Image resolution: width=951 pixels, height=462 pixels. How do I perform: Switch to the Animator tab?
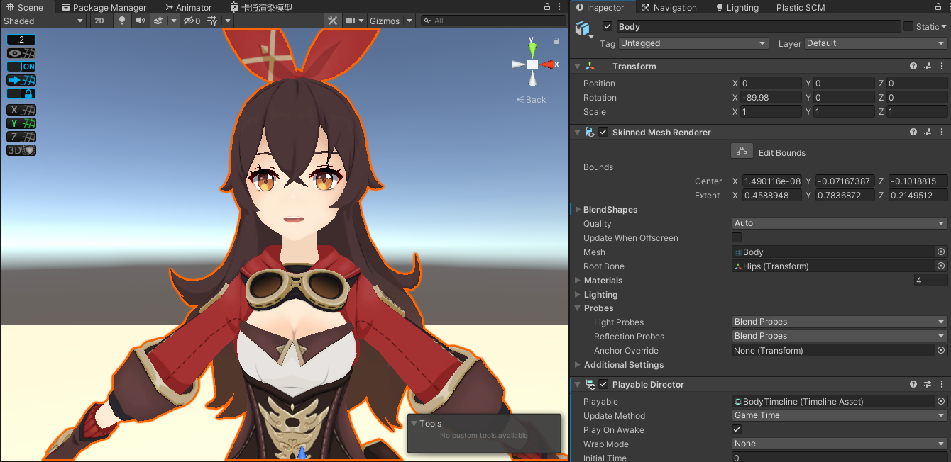tap(188, 7)
